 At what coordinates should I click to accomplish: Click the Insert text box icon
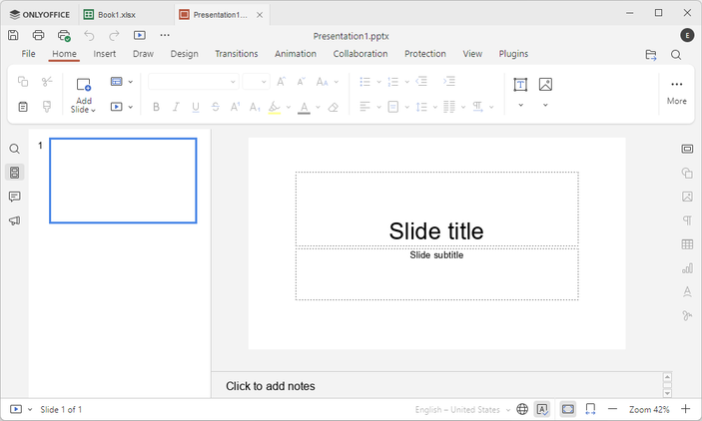tap(520, 85)
